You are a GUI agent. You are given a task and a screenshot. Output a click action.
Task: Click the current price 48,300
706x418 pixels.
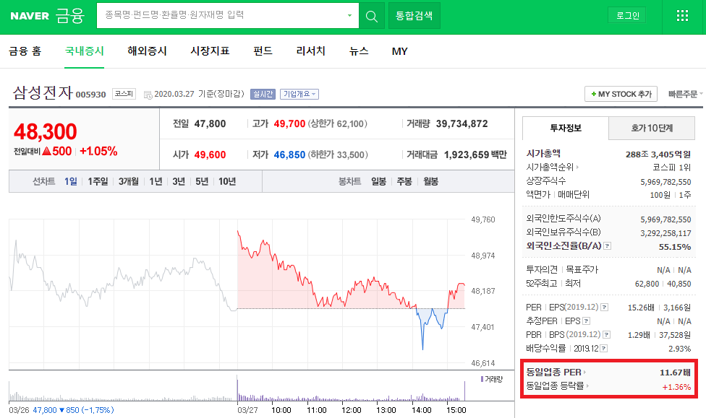[x=46, y=131]
